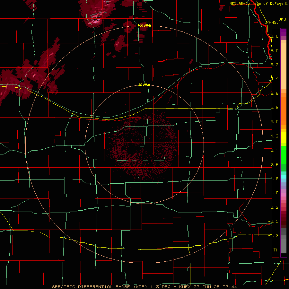Click the 3.4 value on the color scale
This screenshot has width=289, height=289.
point(275,150)
